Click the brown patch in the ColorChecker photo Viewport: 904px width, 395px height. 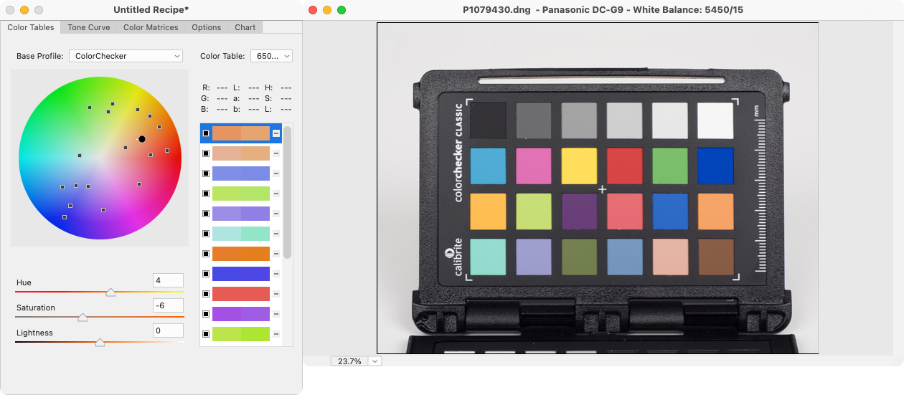(x=715, y=257)
